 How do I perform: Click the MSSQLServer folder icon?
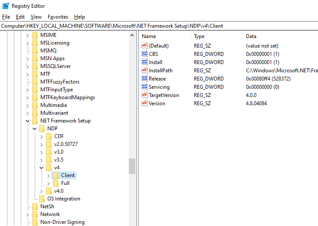point(35,66)
